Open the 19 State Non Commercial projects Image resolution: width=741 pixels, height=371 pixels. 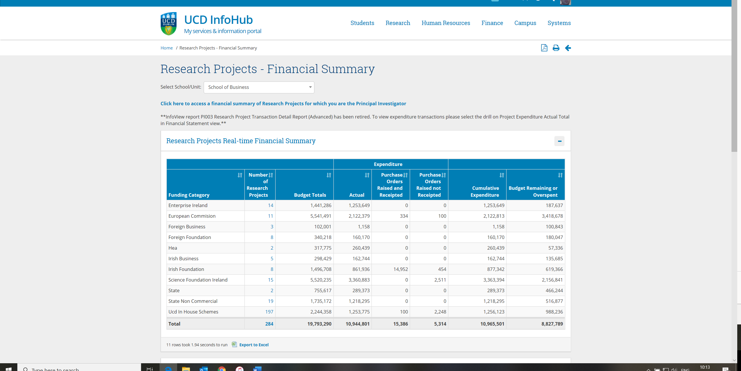[x=270, y=301]
